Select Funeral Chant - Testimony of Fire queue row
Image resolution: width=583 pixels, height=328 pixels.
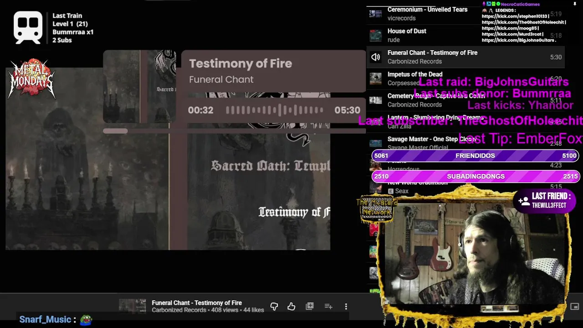(x=465, y=57)
